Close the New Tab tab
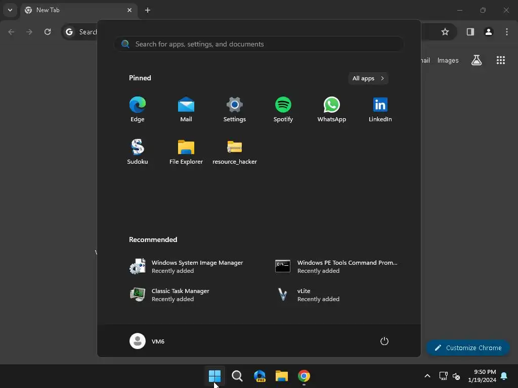The image size is (518, 388). tap(129, 10)
